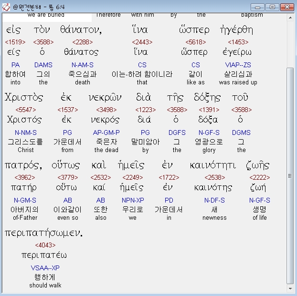Click the English gloss 'even so'

tap(68, 218)
